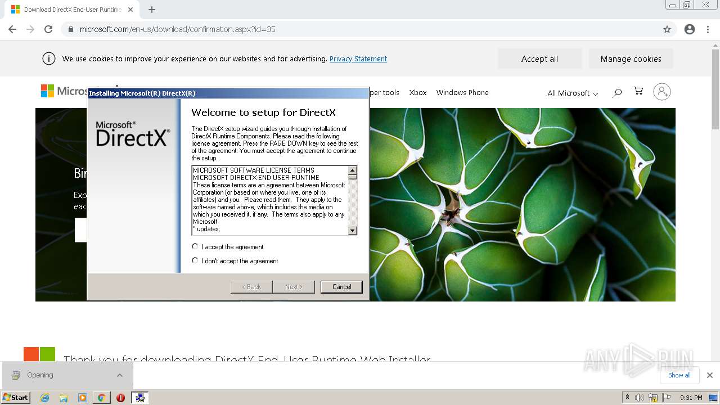This screenshot has width=720, height=405.
Task: Click the Manage cookies button
Action: point(631,58)
